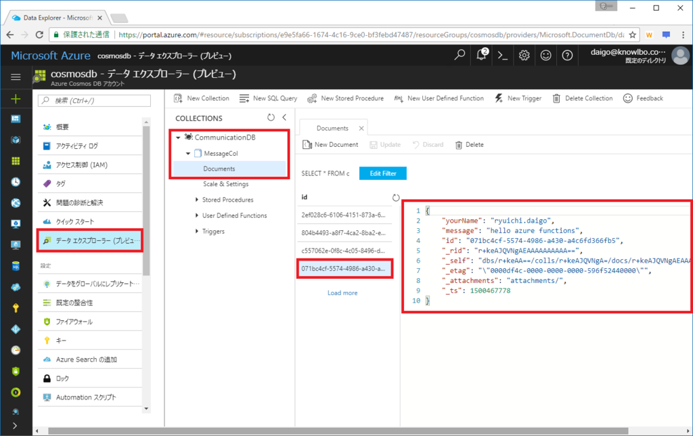Click the Load more link
This screenshot has height=436, width=693.
[x=342, y=292]
